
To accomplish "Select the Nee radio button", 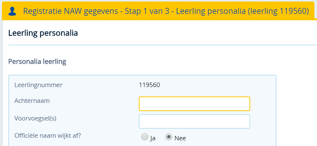I will 168,137.
